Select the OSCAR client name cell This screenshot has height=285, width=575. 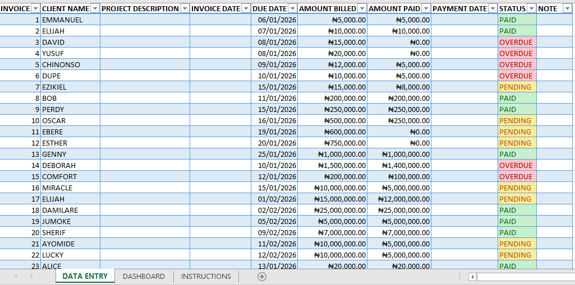[70, 120]
